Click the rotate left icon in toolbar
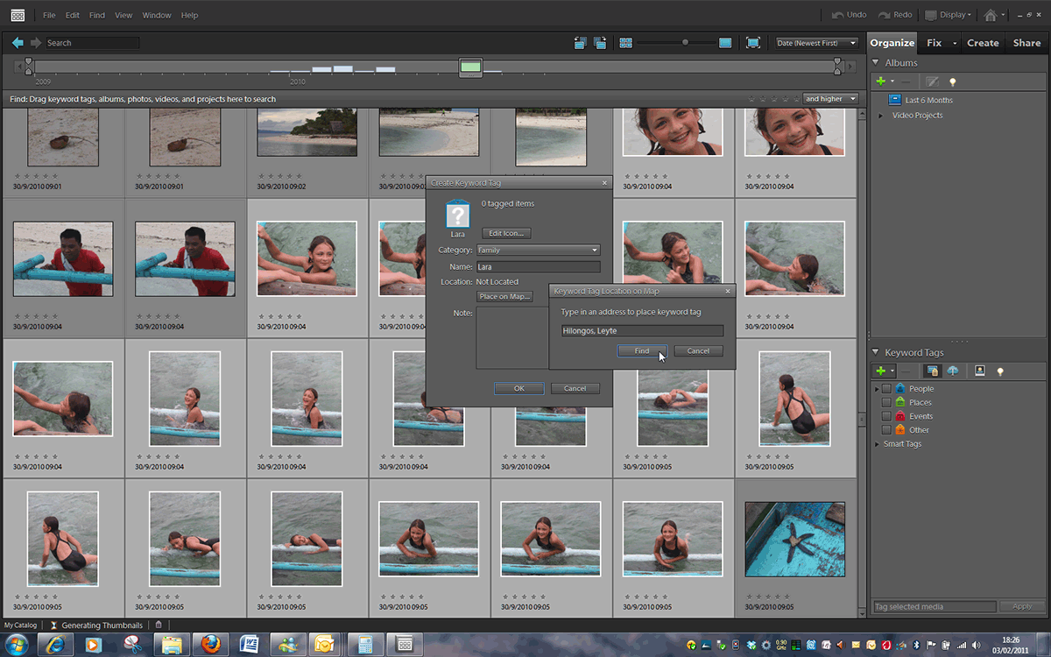Viewport: 1051px width, 657px height. click(580, 43)
